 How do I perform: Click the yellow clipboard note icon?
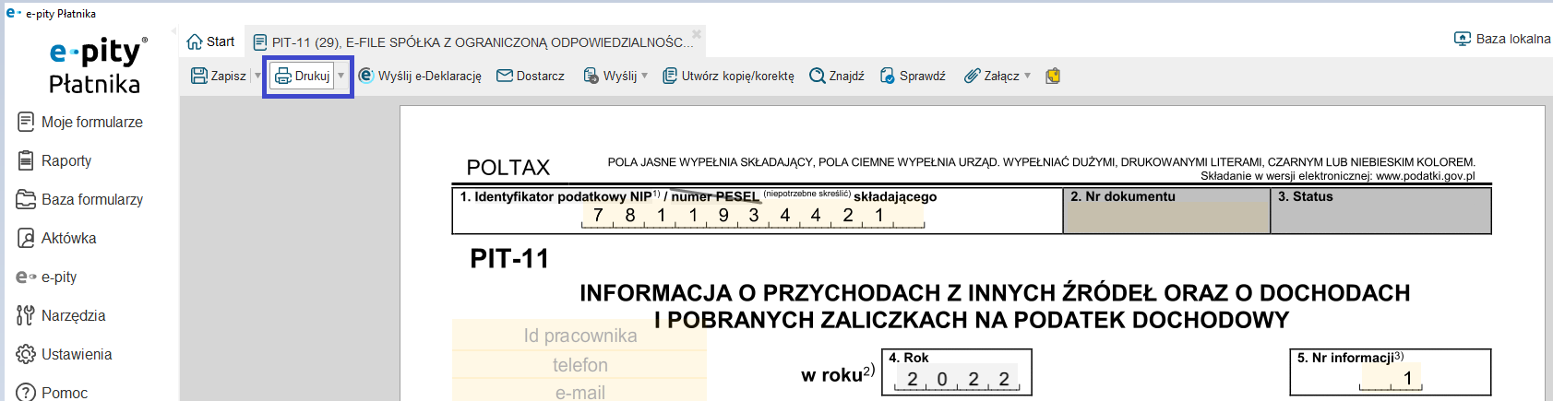pos(1053,76)
